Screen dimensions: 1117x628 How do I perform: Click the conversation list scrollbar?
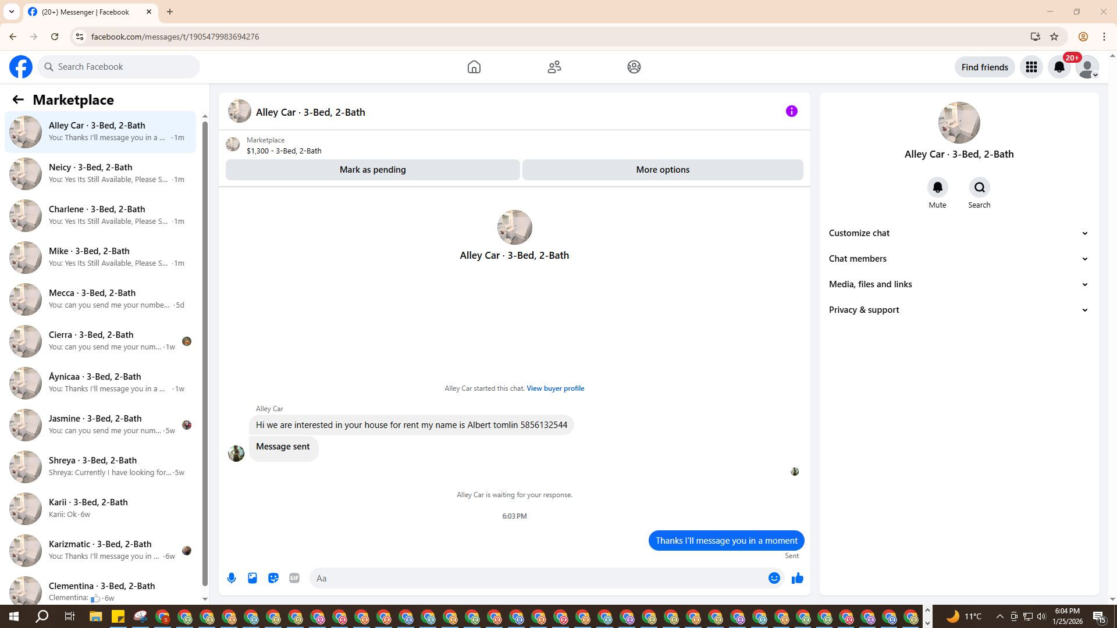(x=205, y=352)
